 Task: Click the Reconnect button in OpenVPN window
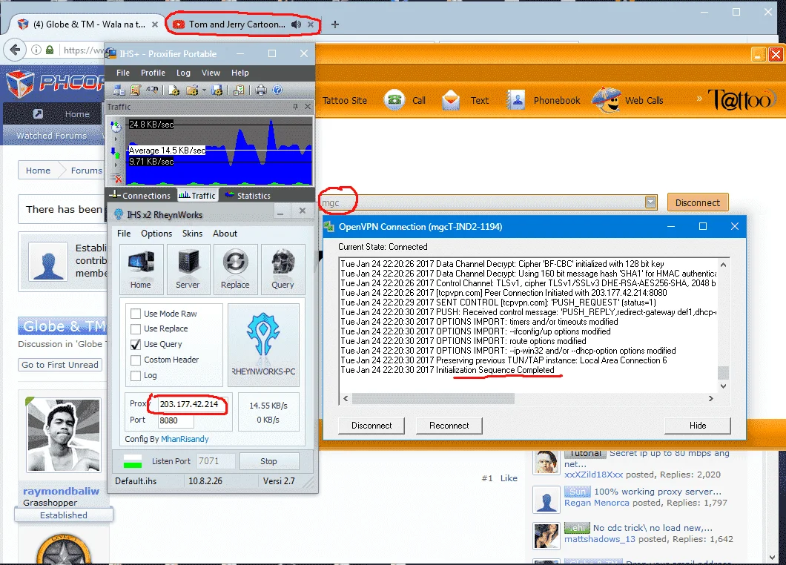[449, 426]
